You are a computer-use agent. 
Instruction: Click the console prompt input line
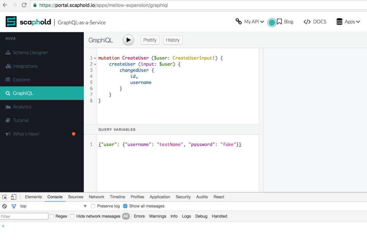pyautogui.click(x=183, y=226)
